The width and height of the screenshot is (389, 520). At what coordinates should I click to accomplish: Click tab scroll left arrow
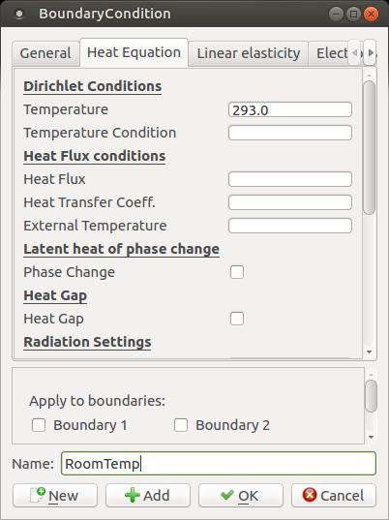[355, 52]
